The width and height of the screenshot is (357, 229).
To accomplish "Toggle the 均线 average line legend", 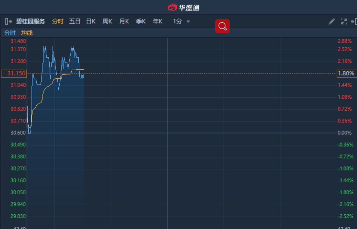I will click(x=27, y=33).
